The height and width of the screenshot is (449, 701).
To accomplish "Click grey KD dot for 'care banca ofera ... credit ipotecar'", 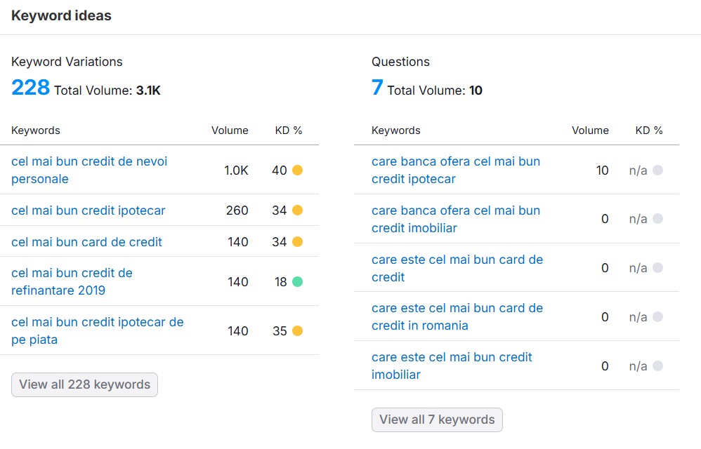I will (x=657, y=170).
